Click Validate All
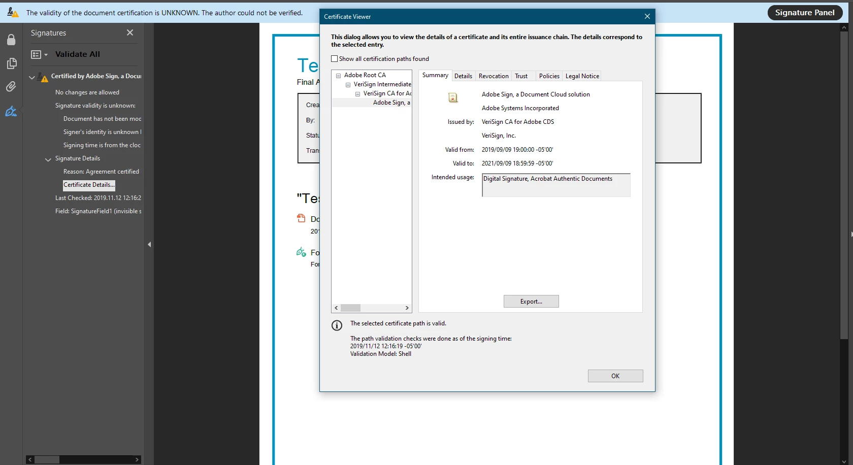Image resolution: width=853 pixels, height=465 pixels. (77, 54)
